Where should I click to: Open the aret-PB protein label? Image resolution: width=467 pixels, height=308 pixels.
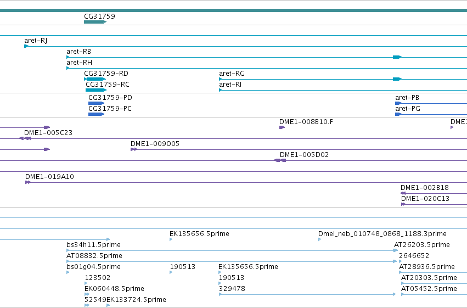[x=407, y=98]
